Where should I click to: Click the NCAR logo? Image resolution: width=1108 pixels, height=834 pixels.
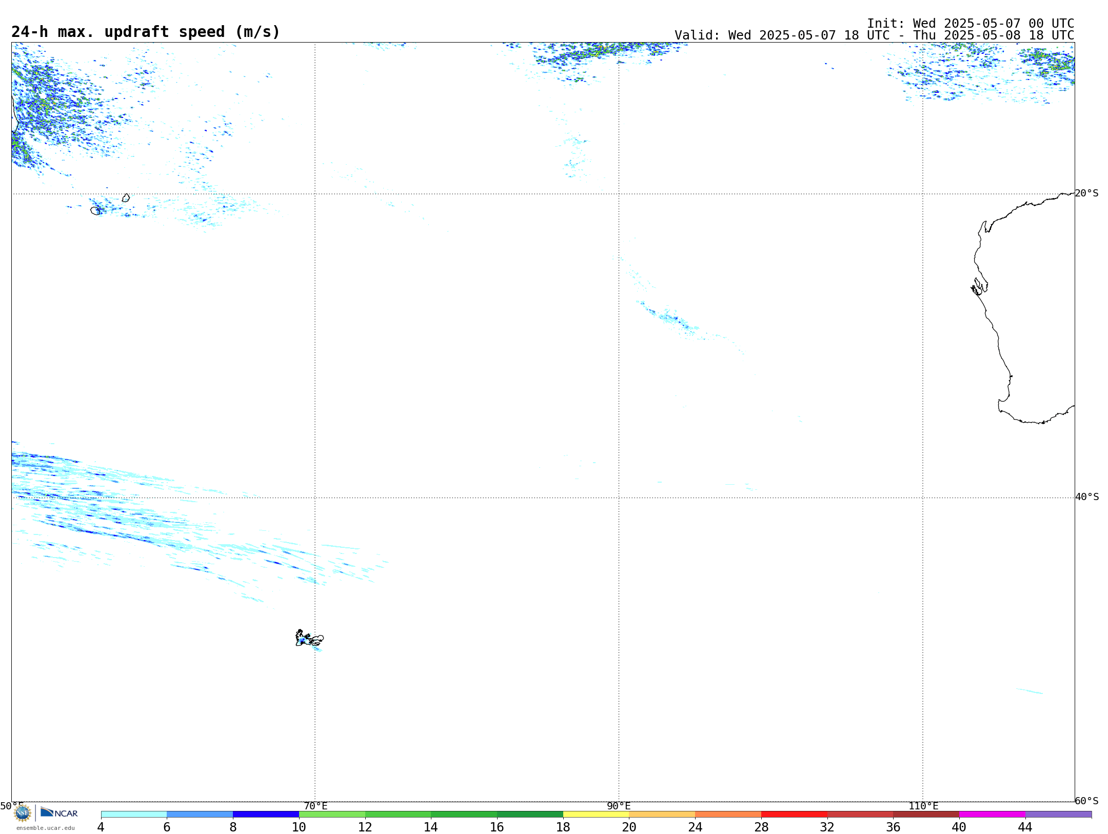[59, 812]
